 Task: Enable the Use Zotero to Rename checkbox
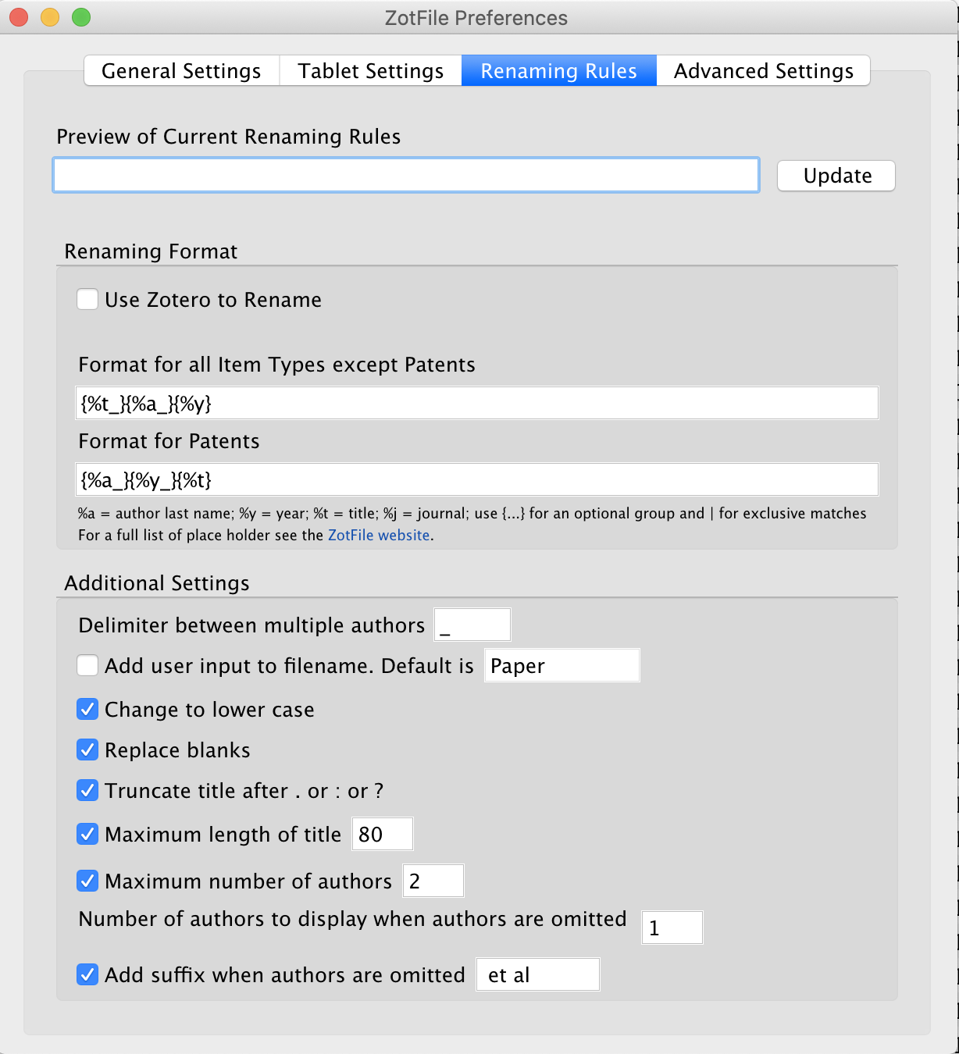(x=87, y=300)
